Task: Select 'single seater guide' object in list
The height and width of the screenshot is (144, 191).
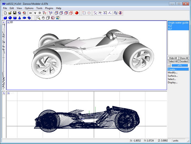Action: click(178, 23)
